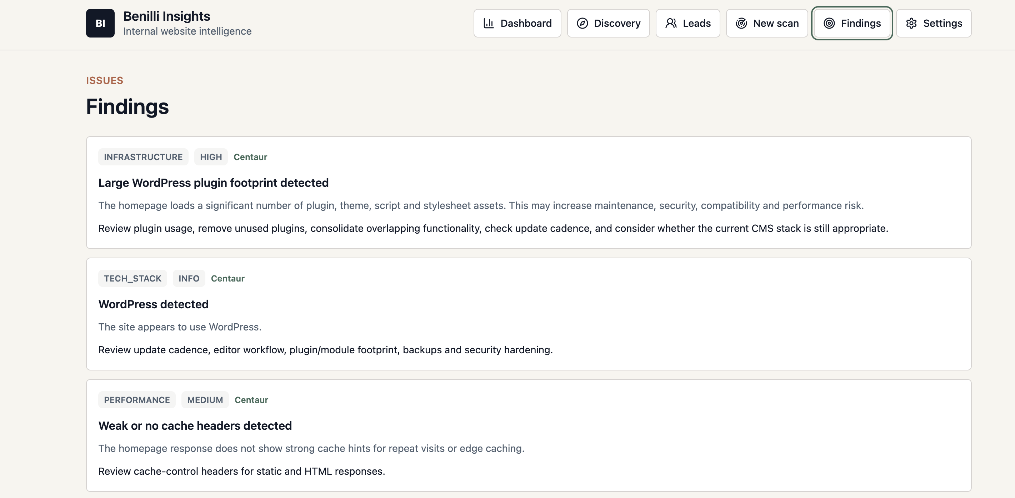Click the recommendation starting 'Review update cadence'
Screen dimensions: 1015x498
pyautogui.click(x=325, y=349)
